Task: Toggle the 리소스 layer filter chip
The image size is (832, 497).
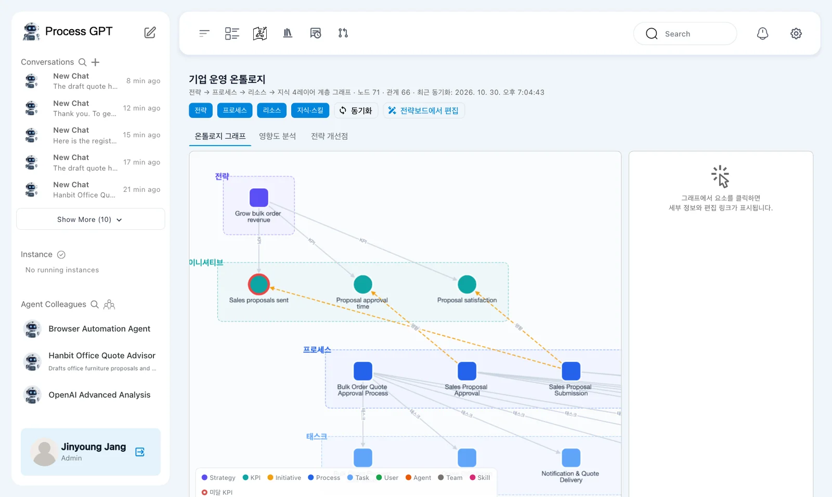Action: click(x=272, y=110)
